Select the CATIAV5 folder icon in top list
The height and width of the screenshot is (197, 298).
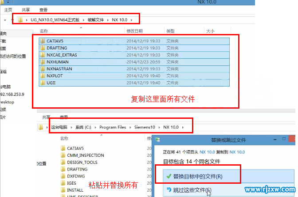coord(43,41)
